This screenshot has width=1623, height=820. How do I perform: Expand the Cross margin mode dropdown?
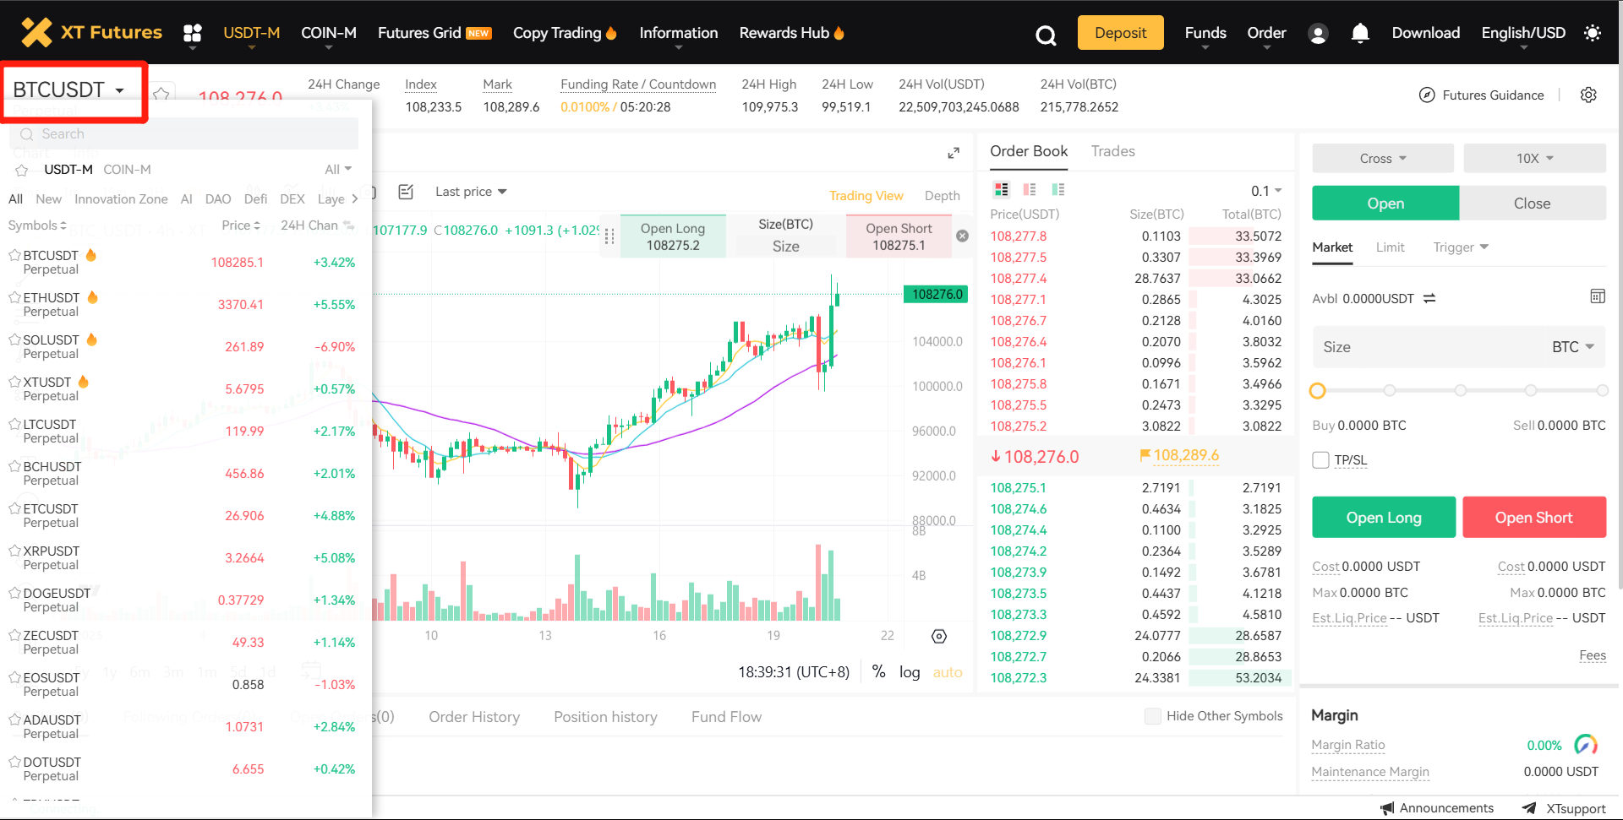click(1382, 158)
